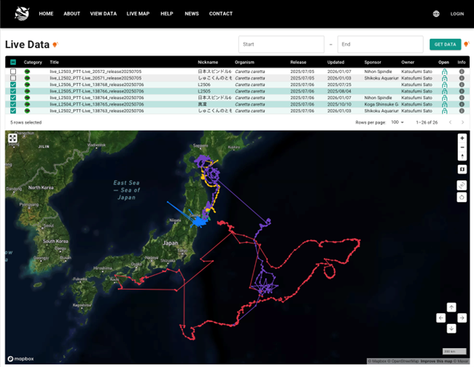The height and width of the screenshot is (367, 474).
Task: Click the map zoom in plus button
Action: (x=462, y=138)
